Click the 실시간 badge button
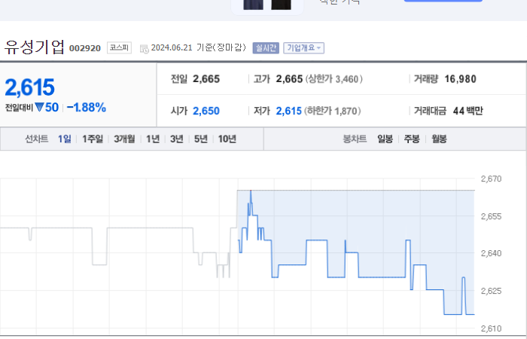527x339 pixels. (266, 47)
